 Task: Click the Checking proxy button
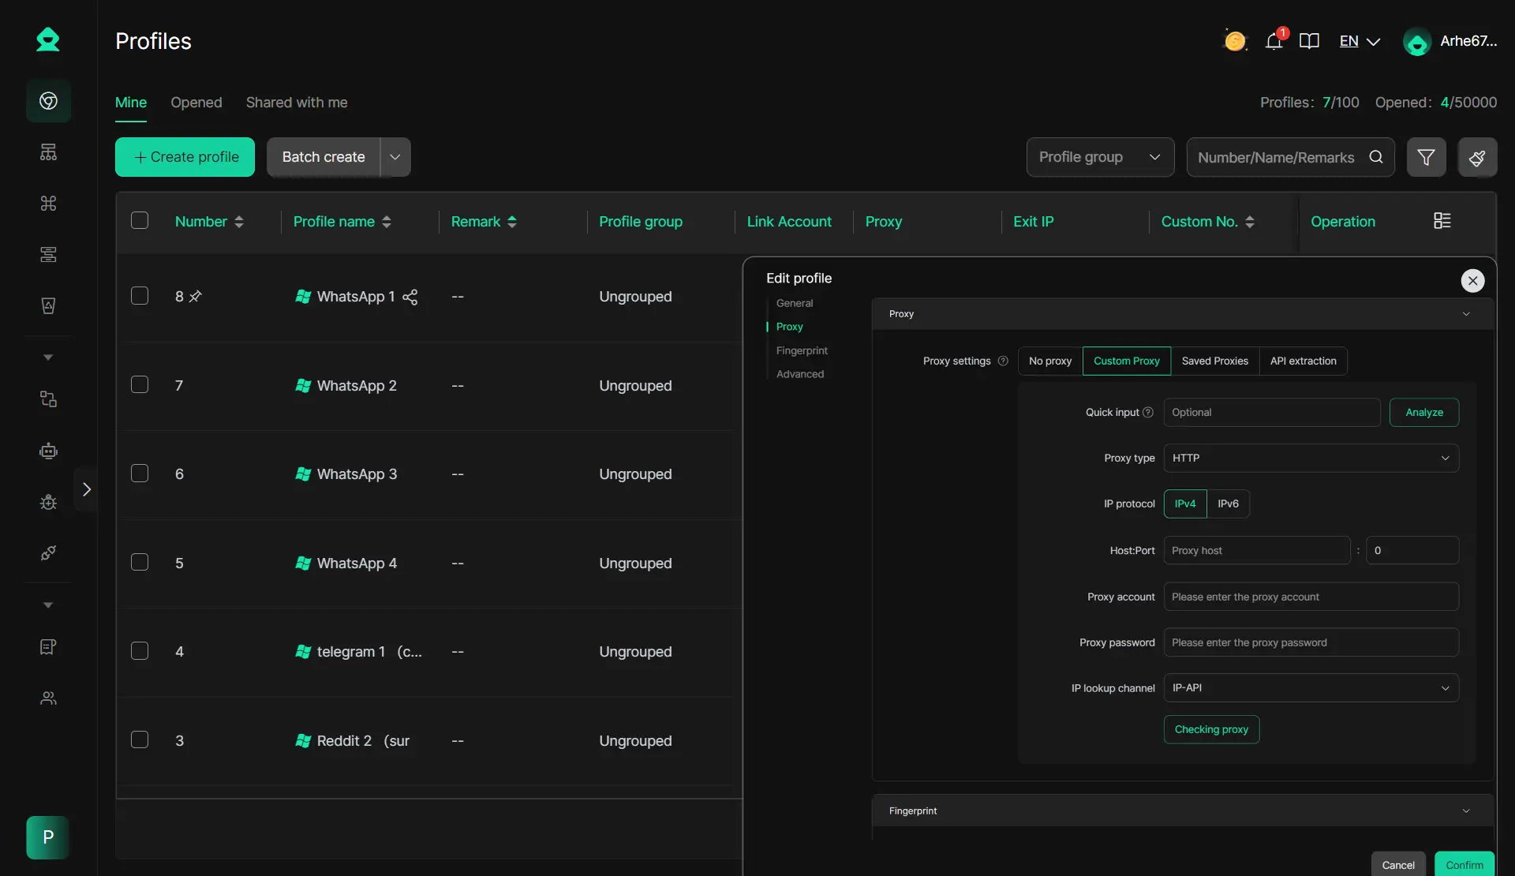pyautogui.click(x=1211, y=729)
